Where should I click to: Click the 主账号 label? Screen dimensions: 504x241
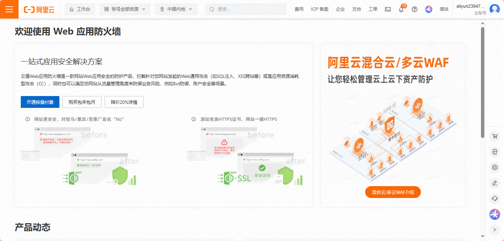point(480,13)
